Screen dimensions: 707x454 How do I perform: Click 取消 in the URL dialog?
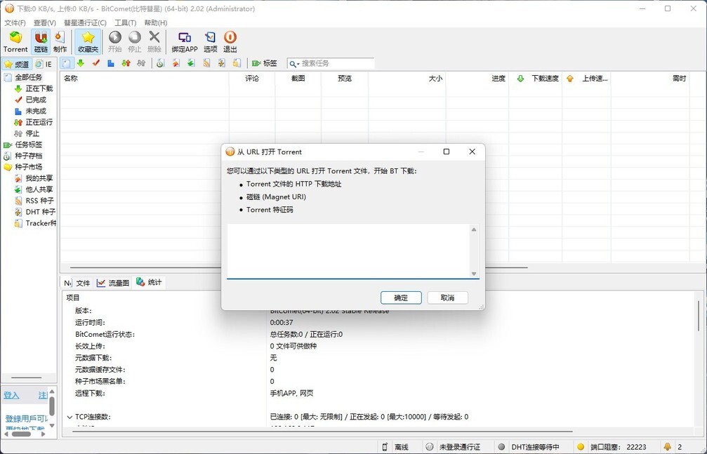click(447, 298)
